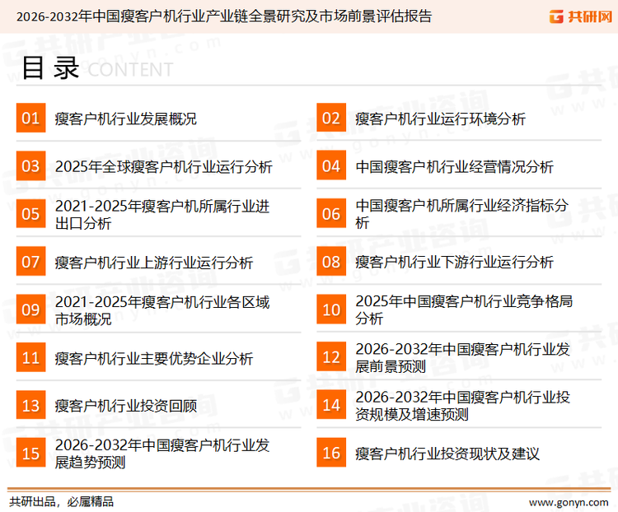
Task: Click the footer slogan 共研出品，必属精品
Action: pos(62,502)
